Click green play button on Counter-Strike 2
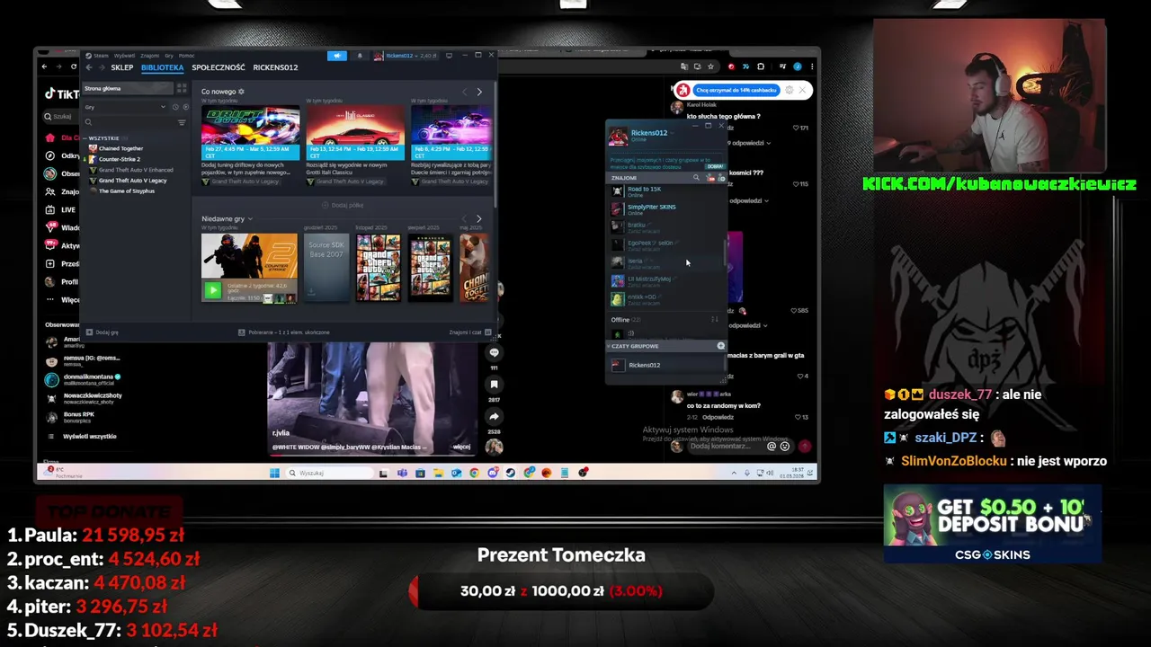The height and width of the screenshot is (647, 1151). tap(212, 289)
